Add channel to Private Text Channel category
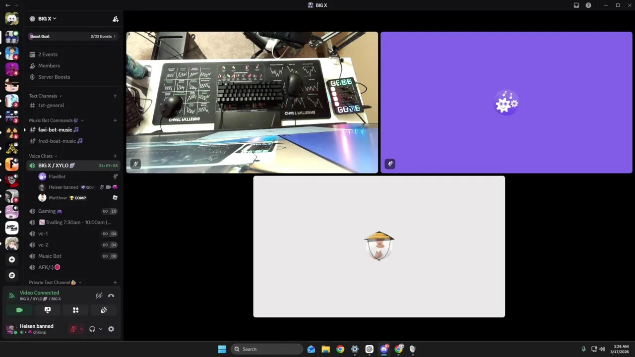The width and height of the screenshot is (635, 357). pos(115,283)
